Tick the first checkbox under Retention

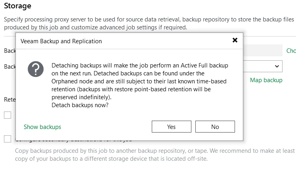pos(8,115)
